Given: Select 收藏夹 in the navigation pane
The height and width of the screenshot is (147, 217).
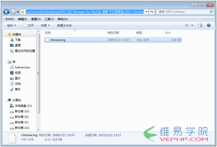Looking at the screenshot, I should (17, 35).
